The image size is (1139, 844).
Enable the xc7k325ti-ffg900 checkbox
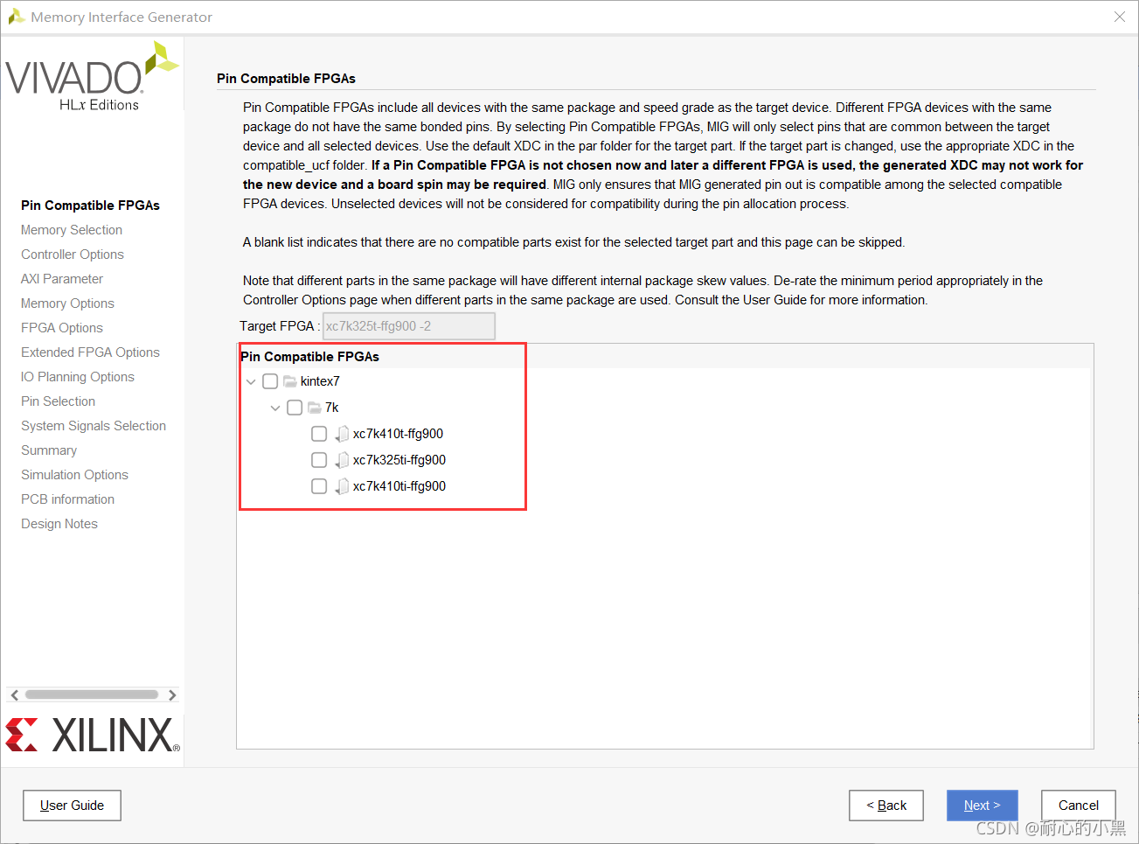point(319,460)
